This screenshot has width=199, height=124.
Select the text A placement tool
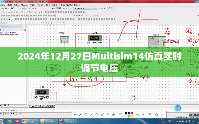click(x=9, y=19)
